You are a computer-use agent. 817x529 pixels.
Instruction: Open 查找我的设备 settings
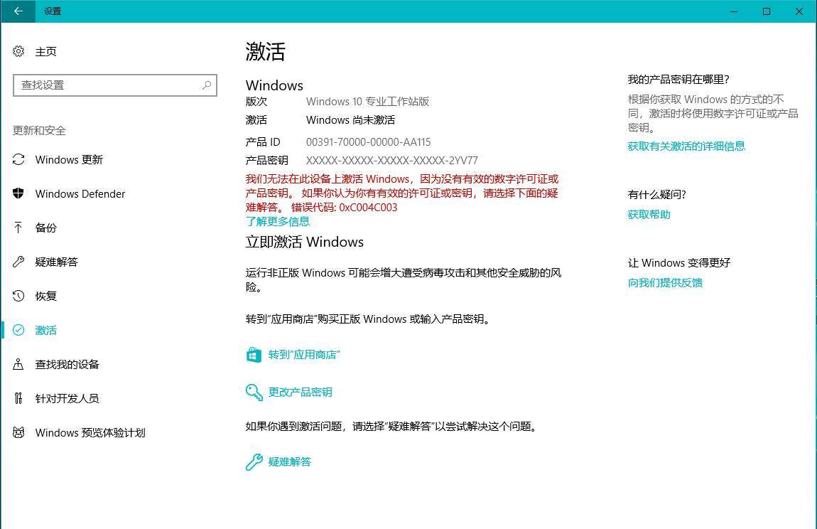67,364
